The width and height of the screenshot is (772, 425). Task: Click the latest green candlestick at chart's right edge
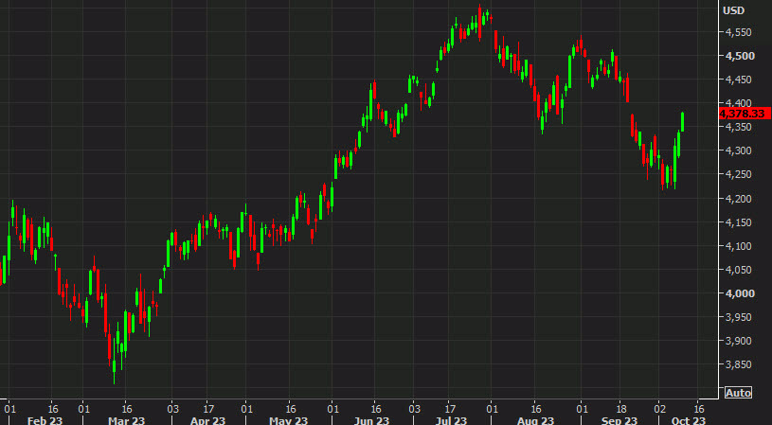[x=682, y=121]
